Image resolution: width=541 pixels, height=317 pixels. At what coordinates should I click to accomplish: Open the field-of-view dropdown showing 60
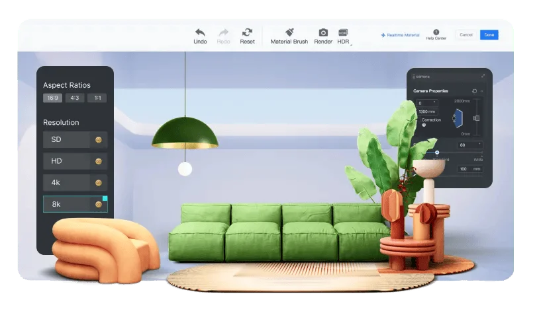pyautogui.click(x=470, y=145)
